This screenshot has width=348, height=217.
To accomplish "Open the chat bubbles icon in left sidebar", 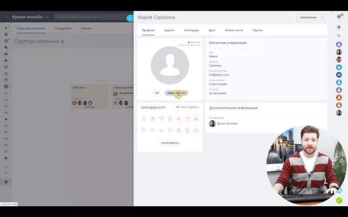I will click(x=6, y=47).
